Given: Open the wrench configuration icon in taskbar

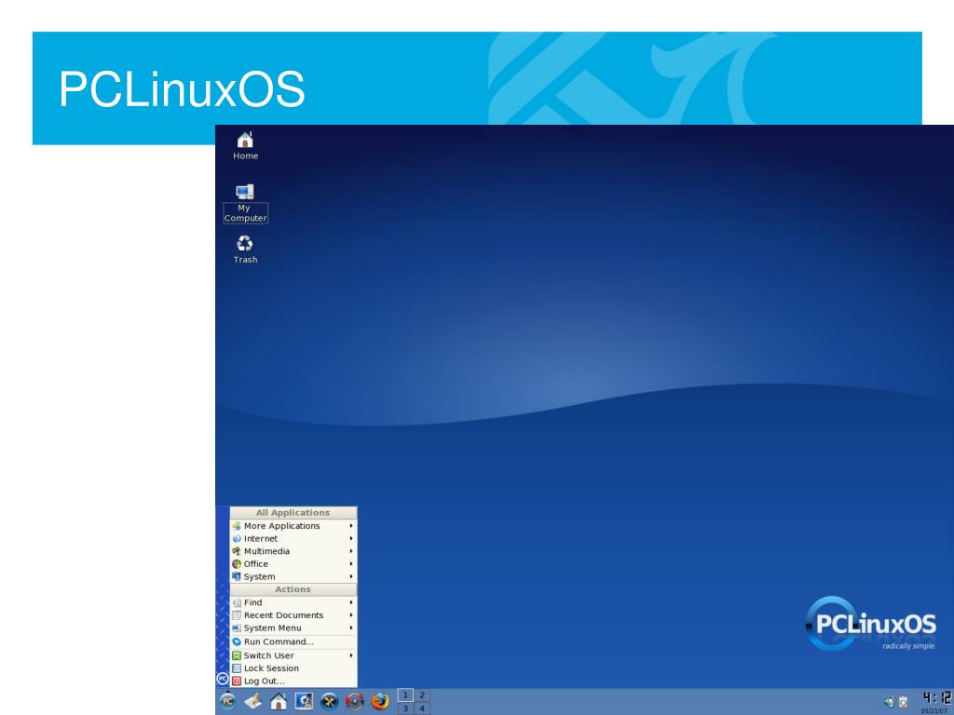Looking at the screenshot, I should click(329, 702).
